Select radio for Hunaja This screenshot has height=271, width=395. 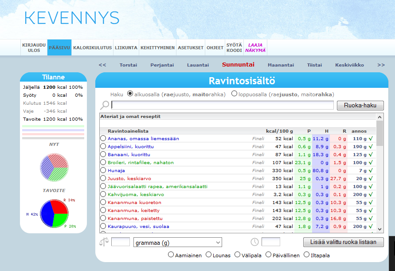103,170
